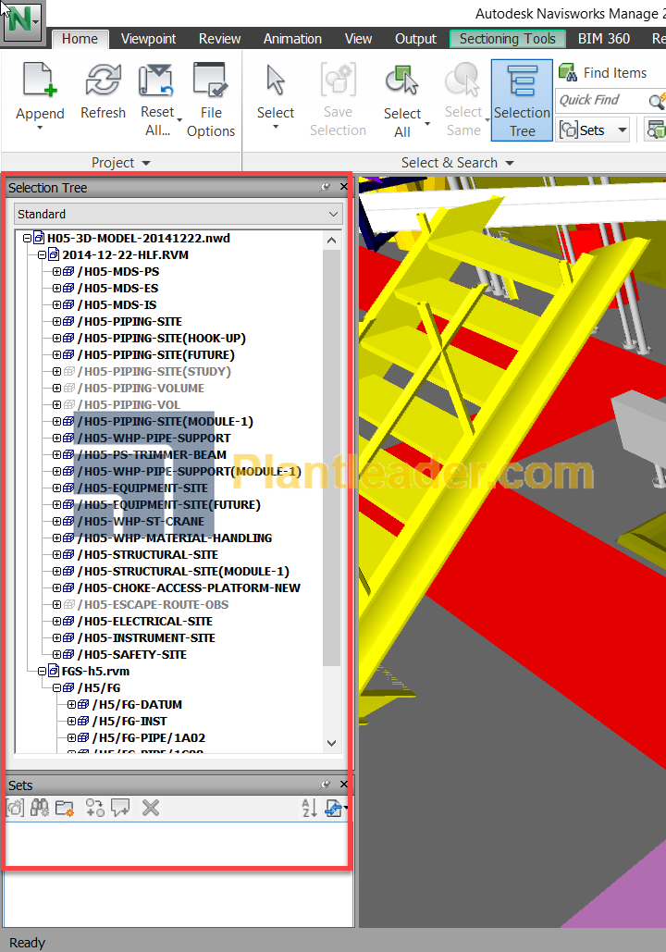Screen dimensions: 666x952
Task: Select the grayed /H05-ESCAPE-ROUTE-OBS tree item
Action: [153, 605]
